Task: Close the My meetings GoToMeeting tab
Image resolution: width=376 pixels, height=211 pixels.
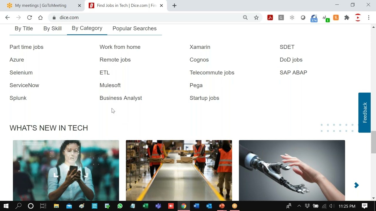Action: click(x=79, y=6)
